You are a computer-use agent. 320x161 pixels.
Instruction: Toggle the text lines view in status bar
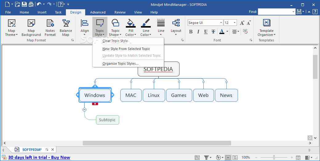[x=235, y=158]
